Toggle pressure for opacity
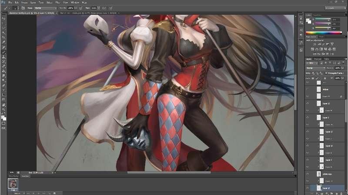Screen dimensions: 348x195 coord(81,8)
